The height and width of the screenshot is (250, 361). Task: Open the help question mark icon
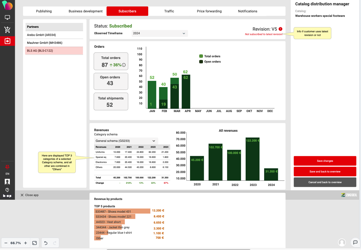(x=7, y=190)
